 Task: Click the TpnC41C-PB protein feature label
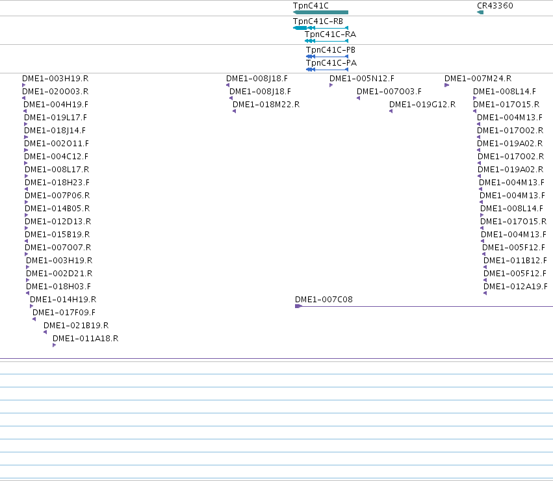[331, 50]
